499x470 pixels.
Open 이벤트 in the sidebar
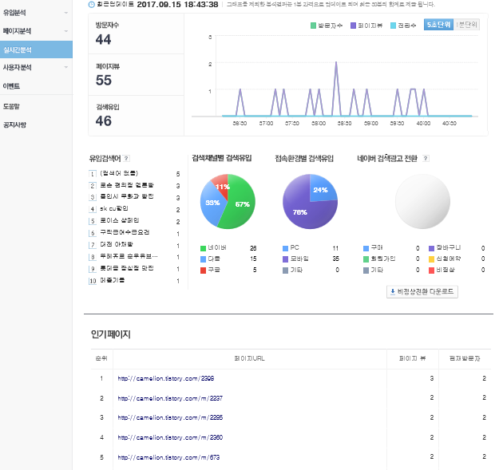(11, 86)
